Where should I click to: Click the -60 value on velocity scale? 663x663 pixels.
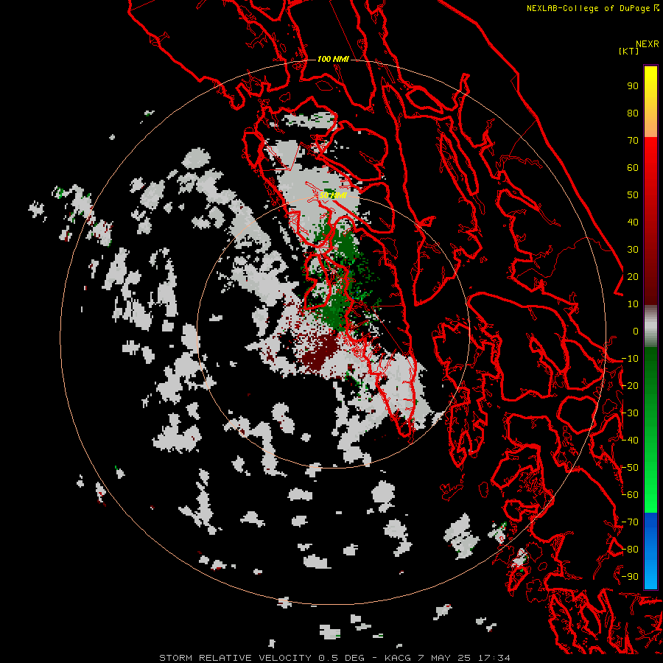pyautogui.click(x=630, y=495)
